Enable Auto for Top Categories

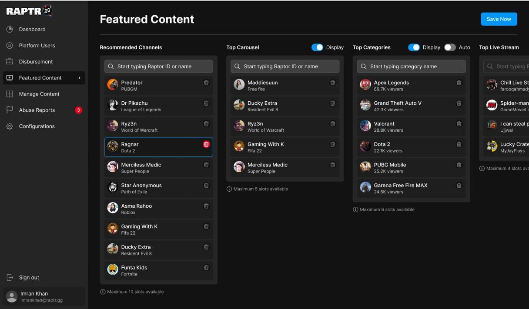click(x=450, y=47)
